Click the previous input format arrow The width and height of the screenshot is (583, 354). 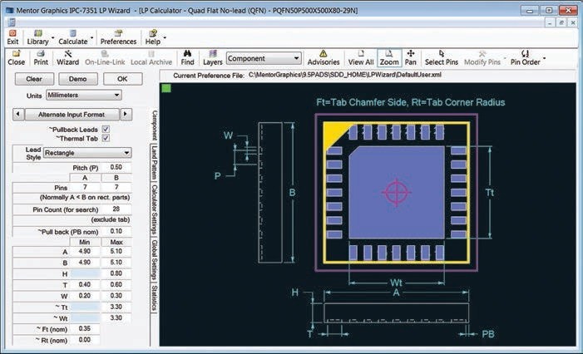tap(18, 115)
